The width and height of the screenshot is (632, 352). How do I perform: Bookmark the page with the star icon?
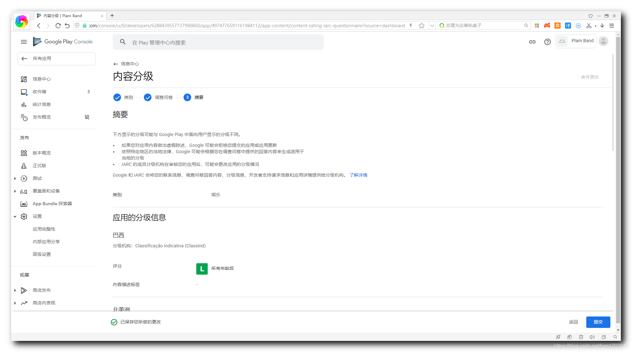pos(421,26)
